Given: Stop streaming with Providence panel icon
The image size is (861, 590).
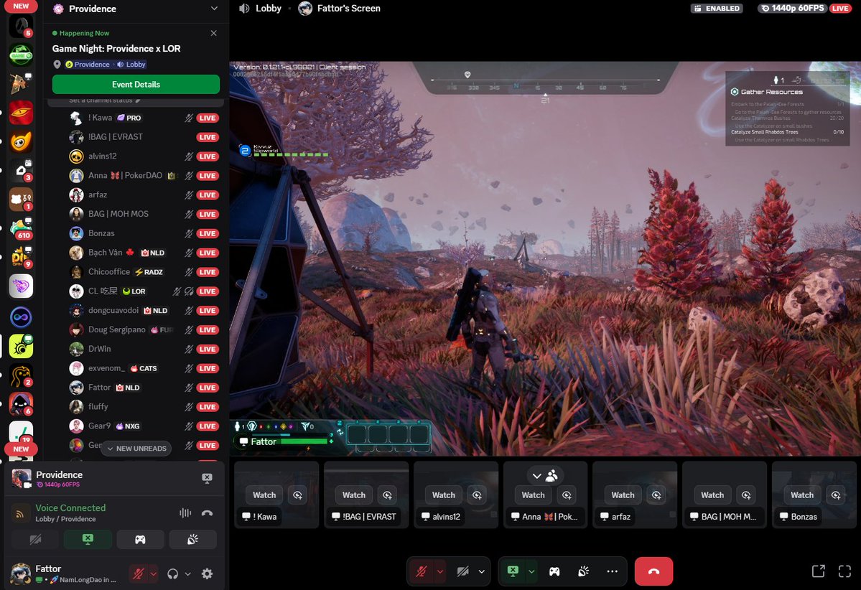Looking at the screenshot, I should pos(207,478).
